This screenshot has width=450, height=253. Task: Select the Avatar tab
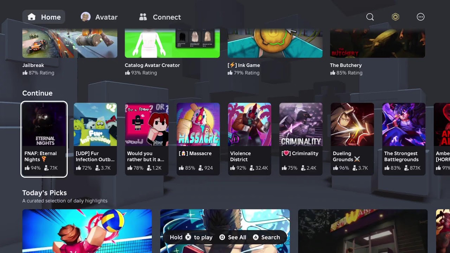[x=99, y=17]
